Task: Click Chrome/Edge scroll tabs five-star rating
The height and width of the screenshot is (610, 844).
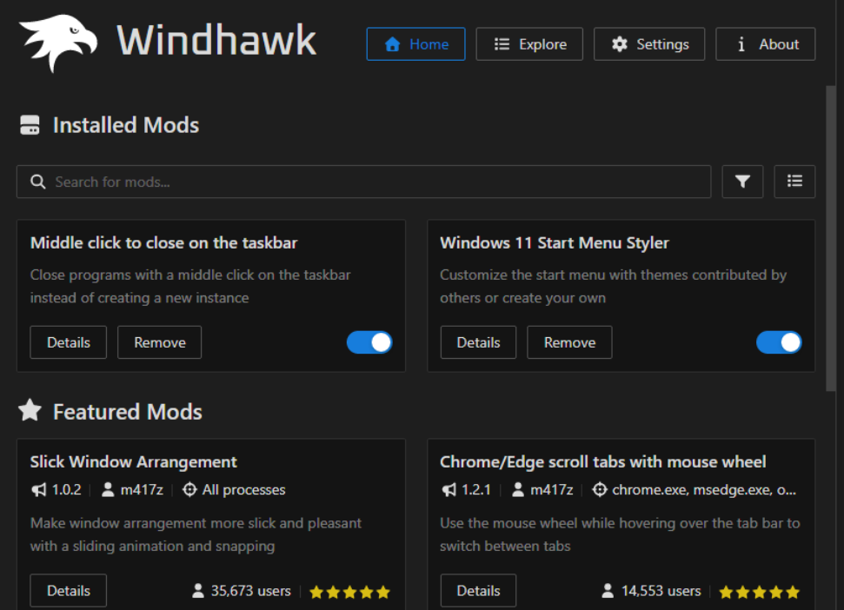Action: coord(760,592)
